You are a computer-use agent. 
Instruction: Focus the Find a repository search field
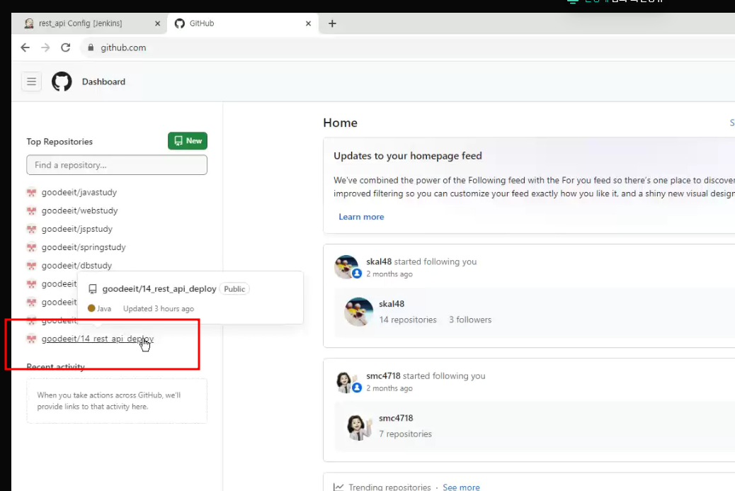pos(117,165)
